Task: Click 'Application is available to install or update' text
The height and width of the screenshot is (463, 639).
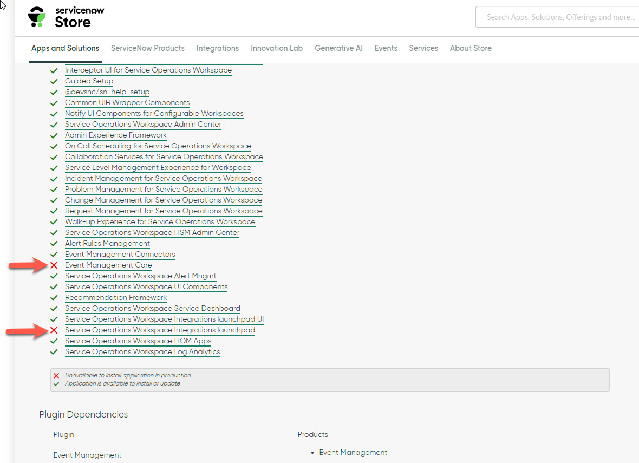Action: coord(123,383)
